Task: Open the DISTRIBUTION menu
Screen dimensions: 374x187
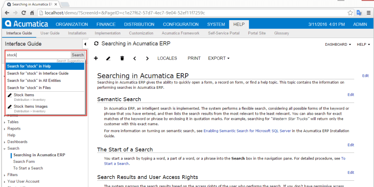Action: [x=139, y=24]
